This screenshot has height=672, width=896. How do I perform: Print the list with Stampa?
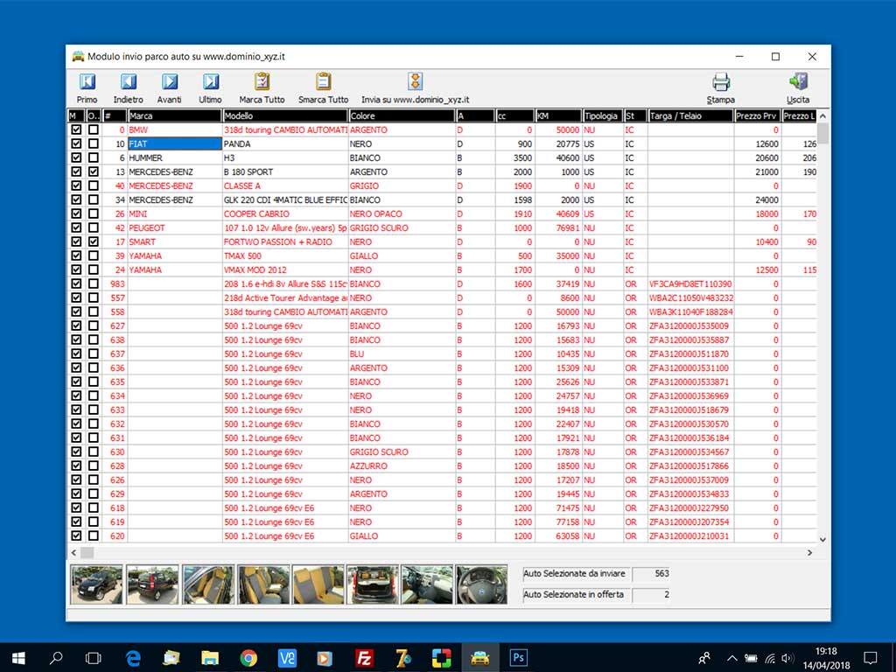(x=721, y=88)
